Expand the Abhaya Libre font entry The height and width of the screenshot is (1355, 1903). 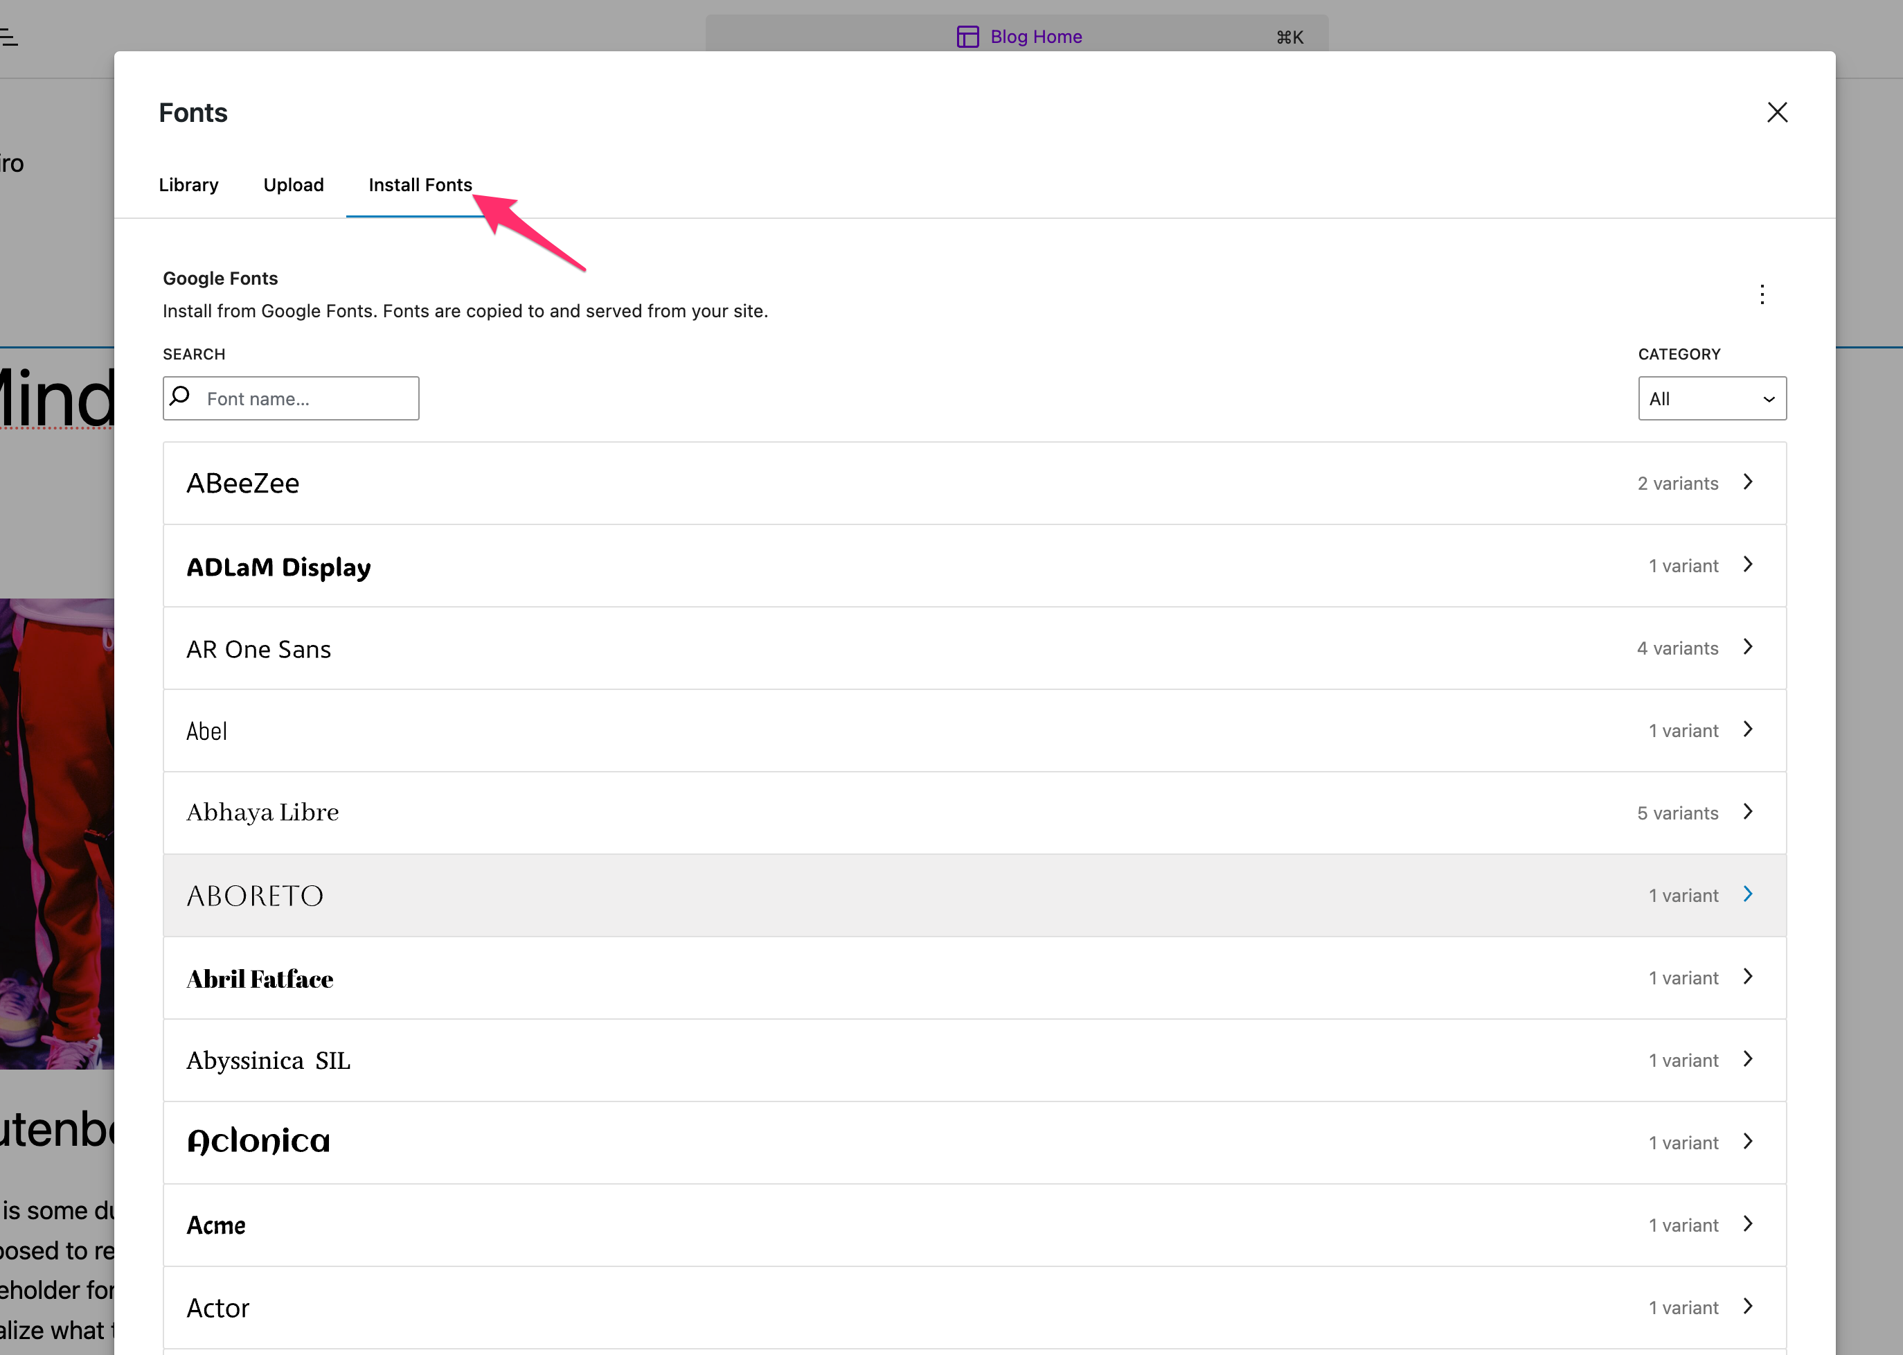pyautogui.click(x=974, y=813)
